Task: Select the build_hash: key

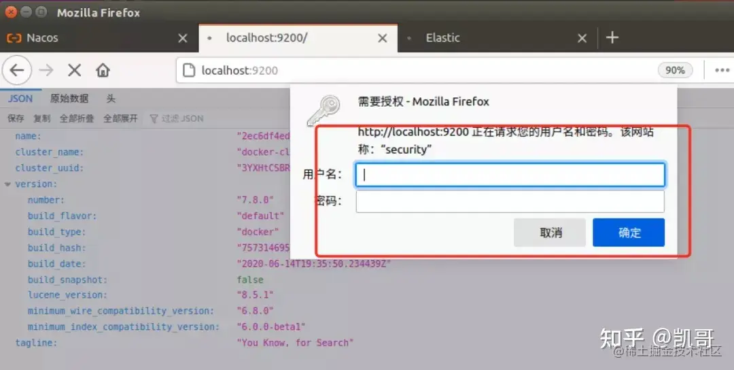Action: point(56,248)
